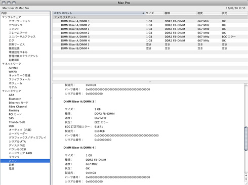Open ログ in the sidebar
The height and width of the screenshot is (185, 248).
12,40
